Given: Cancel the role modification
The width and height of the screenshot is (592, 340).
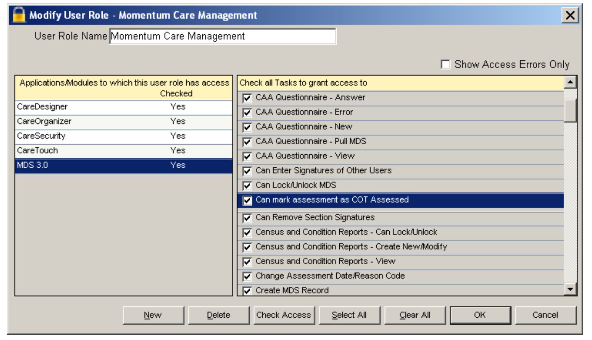Looking at the screenshot, I should [x=545, y=315].
